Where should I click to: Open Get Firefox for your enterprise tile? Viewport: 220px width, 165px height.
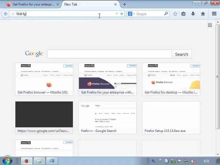[108, 79]
